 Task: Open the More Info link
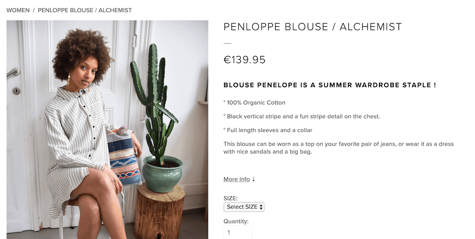point(237,179)
